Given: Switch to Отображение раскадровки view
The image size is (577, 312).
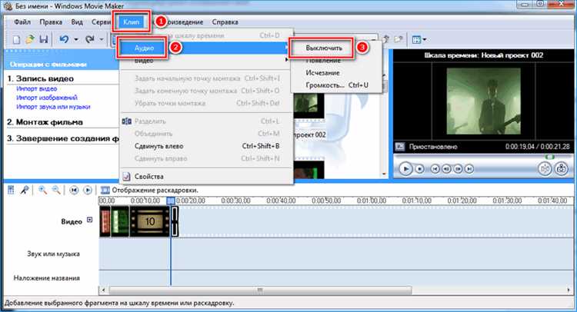Looking at the screenshot, I should click(x=149, y=190).
